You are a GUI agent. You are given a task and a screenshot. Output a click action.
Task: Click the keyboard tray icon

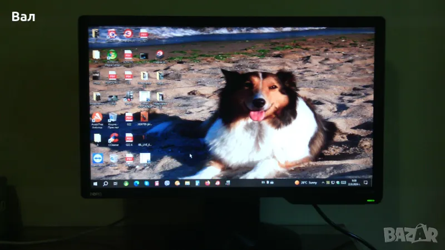pyautogui.click(x=344, y=183)
